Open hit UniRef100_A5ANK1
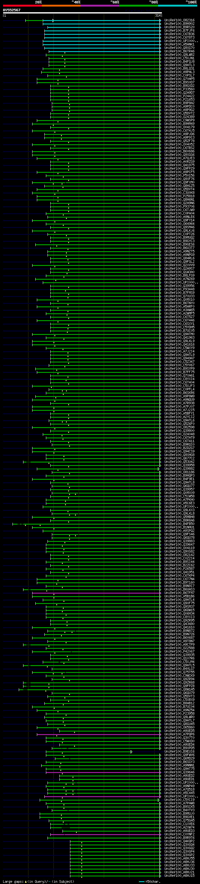This screenshot has width=200, height=884. pyautogui.click(x=179, y=44)
